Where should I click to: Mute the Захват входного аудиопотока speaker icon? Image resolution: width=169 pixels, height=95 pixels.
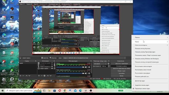click(x=86, y=73)
